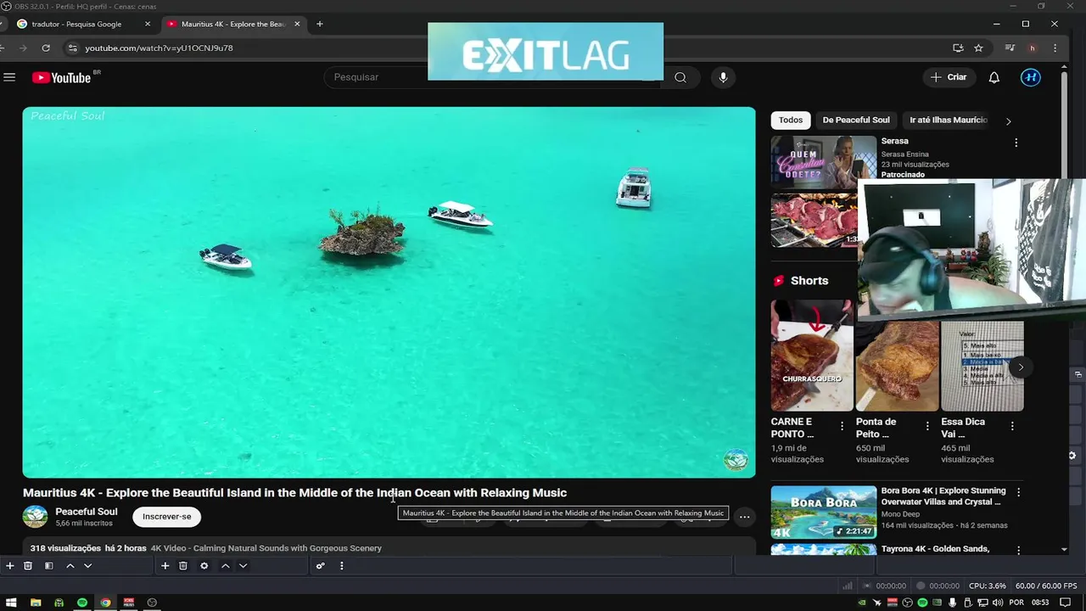This screenshot has width=1086, height=611.
Task: Open the Bora Bora 4K video thumbnail
Action: pos(823,512)
